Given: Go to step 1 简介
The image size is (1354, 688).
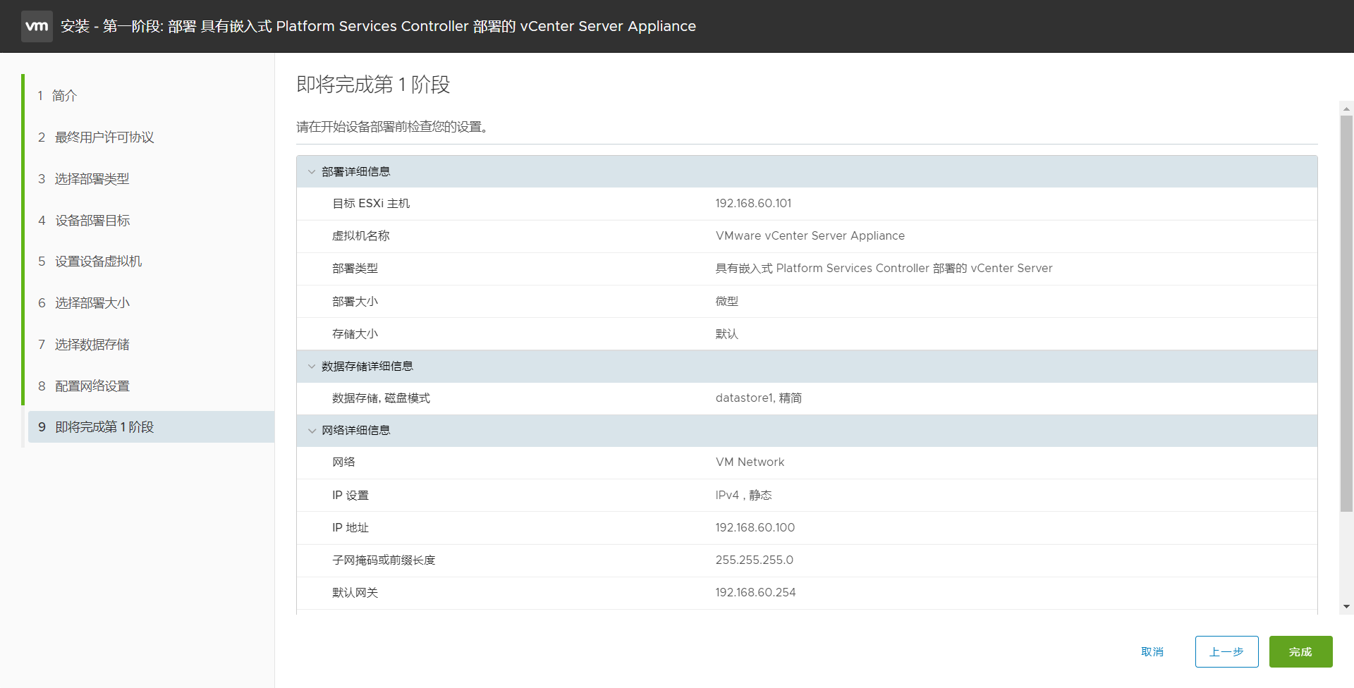Looking at the screenshot, I should (x=57, y=95).
